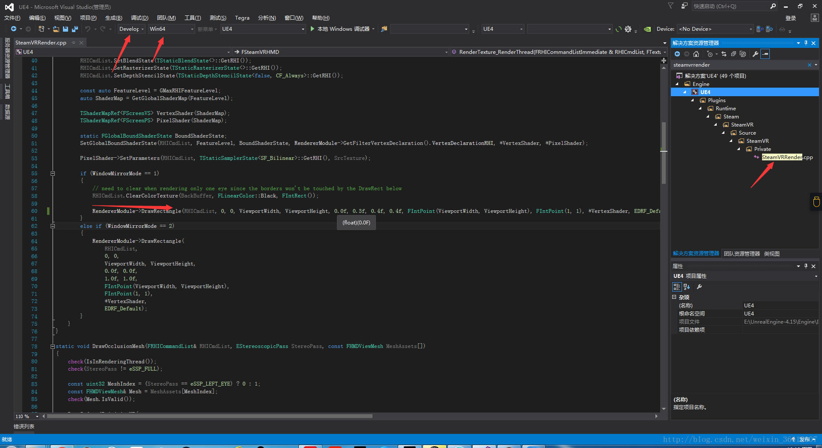Click the Redo arrow icon
Screen dimensions: 822x448
click(x=103, y=29)
